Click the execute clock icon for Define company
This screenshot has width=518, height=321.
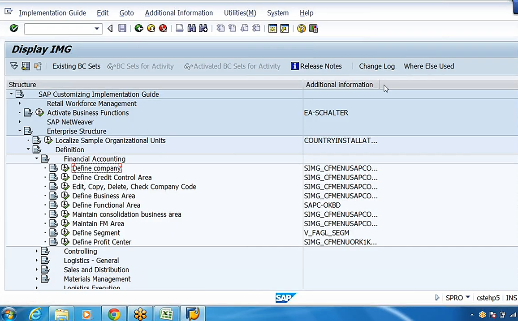(x=65, y=168)
